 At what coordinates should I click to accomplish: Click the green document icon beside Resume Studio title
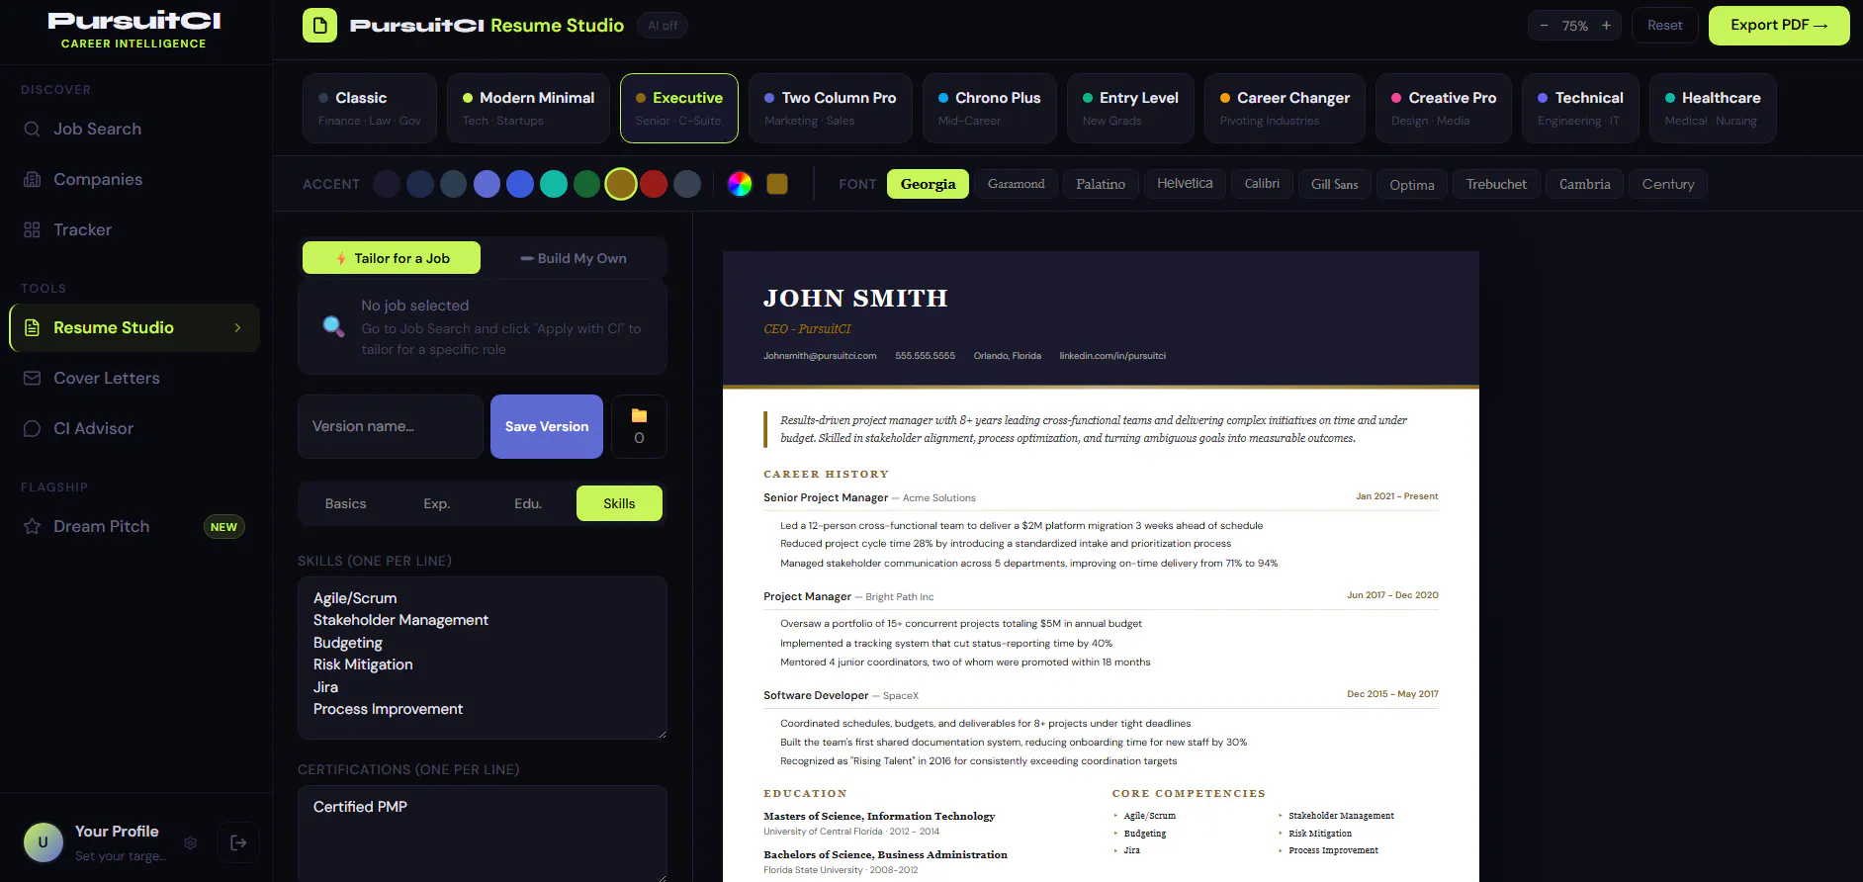pyautogui.click(x=319, y=26)
